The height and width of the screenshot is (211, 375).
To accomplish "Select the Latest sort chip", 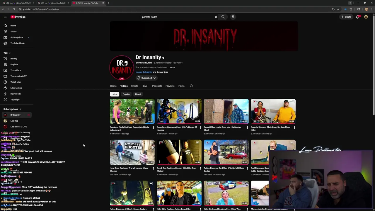I will pyautogui.click(x=115, y=94).
